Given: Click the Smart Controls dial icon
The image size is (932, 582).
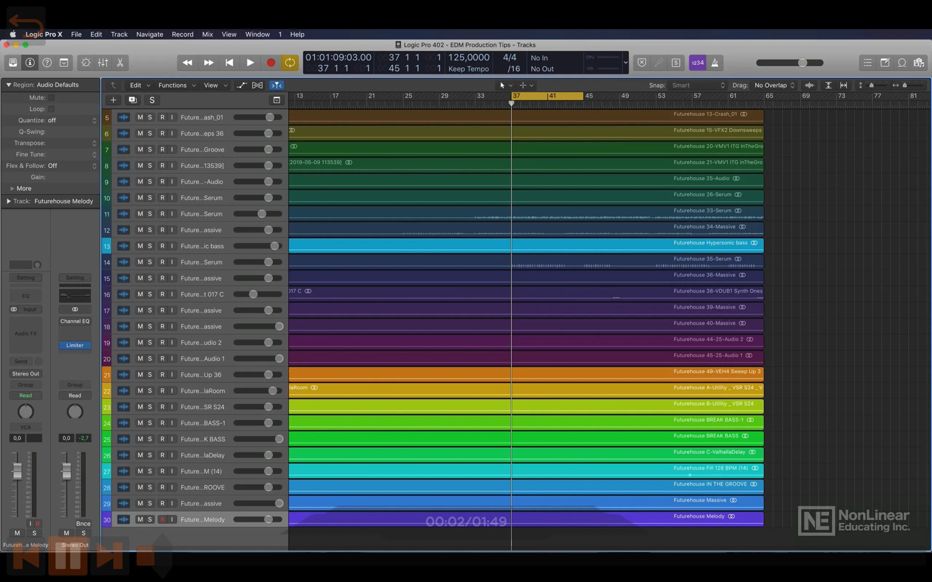Looking at the screenshot, I should [86, 63].
